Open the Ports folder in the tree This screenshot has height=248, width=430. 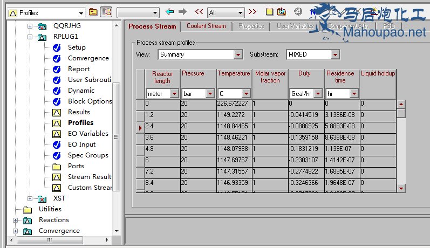pyautogui.click(x=76, y=166)
